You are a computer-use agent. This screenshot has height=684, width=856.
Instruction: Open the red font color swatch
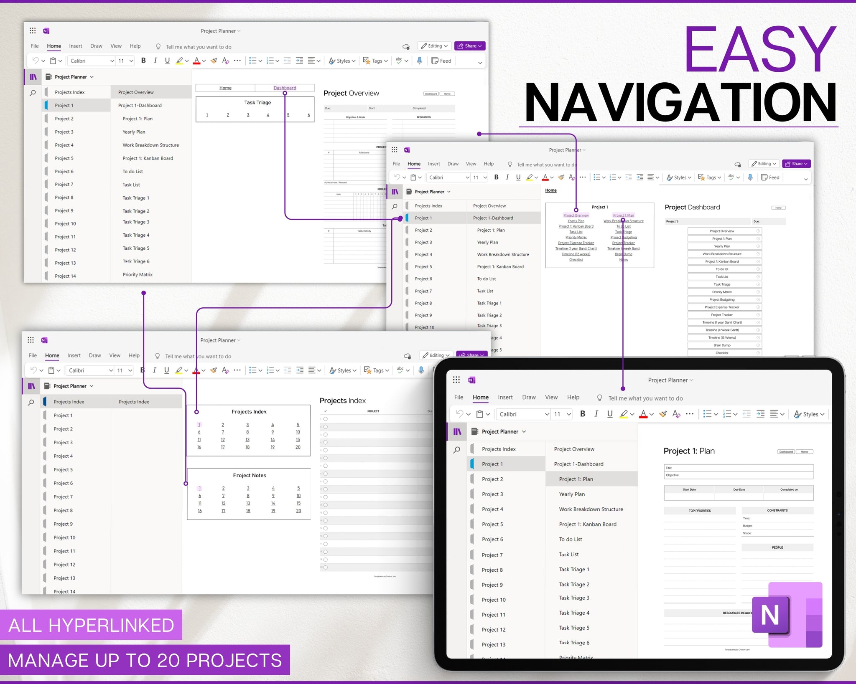(x=197, y=61)
